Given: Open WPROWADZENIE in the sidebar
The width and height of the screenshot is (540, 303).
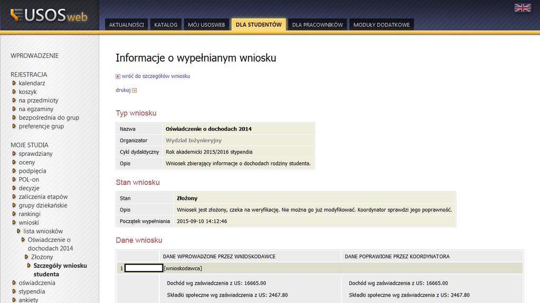Looking at the screenshot, I should (34, 56).
